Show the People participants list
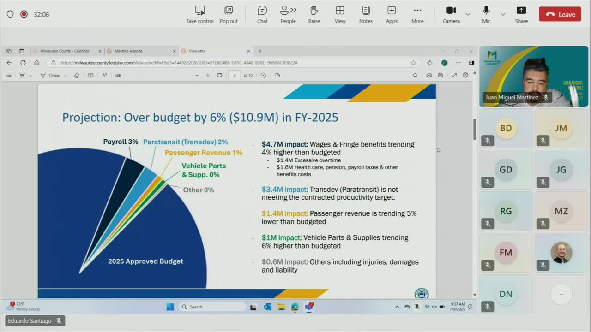This screenshot has height=332, width=591. pyautogui.click(x=288, y=15)
